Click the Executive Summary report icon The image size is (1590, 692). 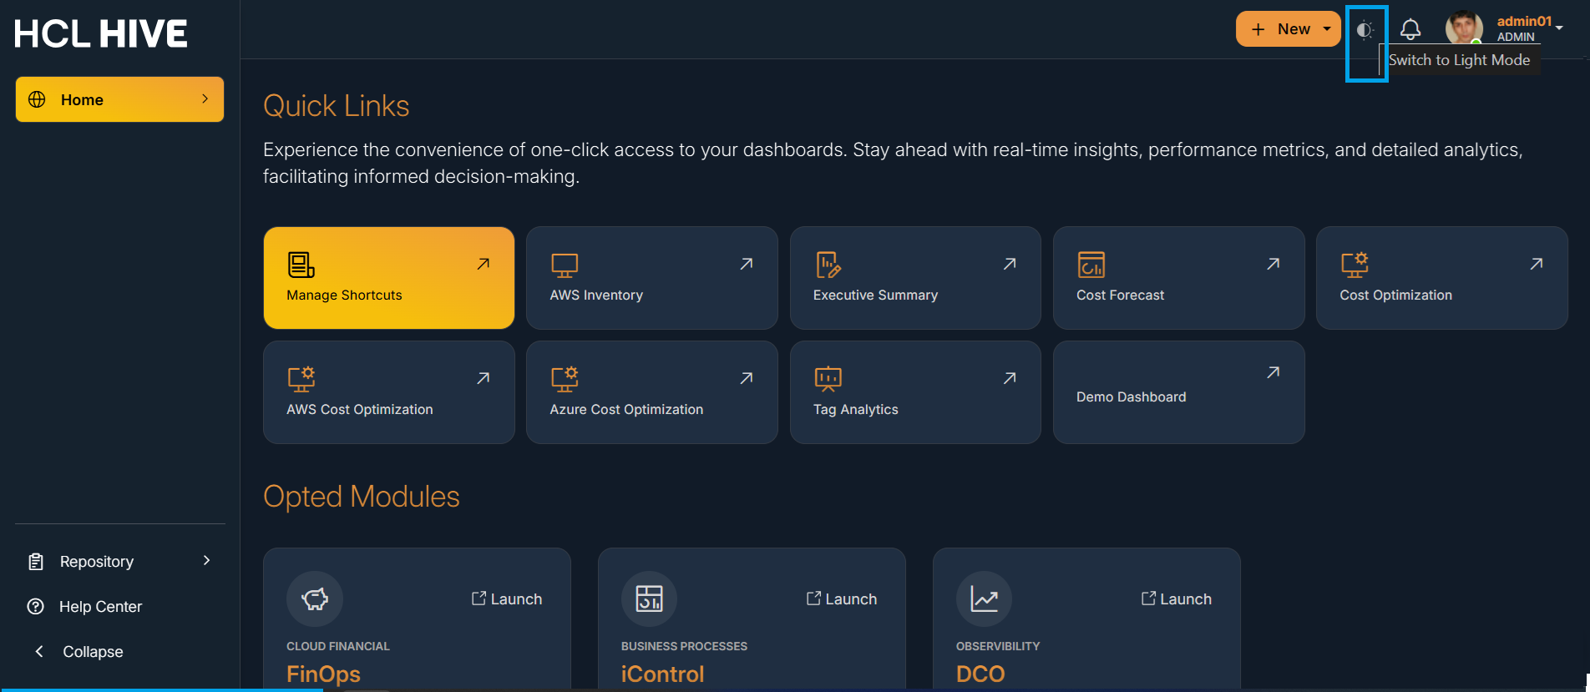pos(828,265)
